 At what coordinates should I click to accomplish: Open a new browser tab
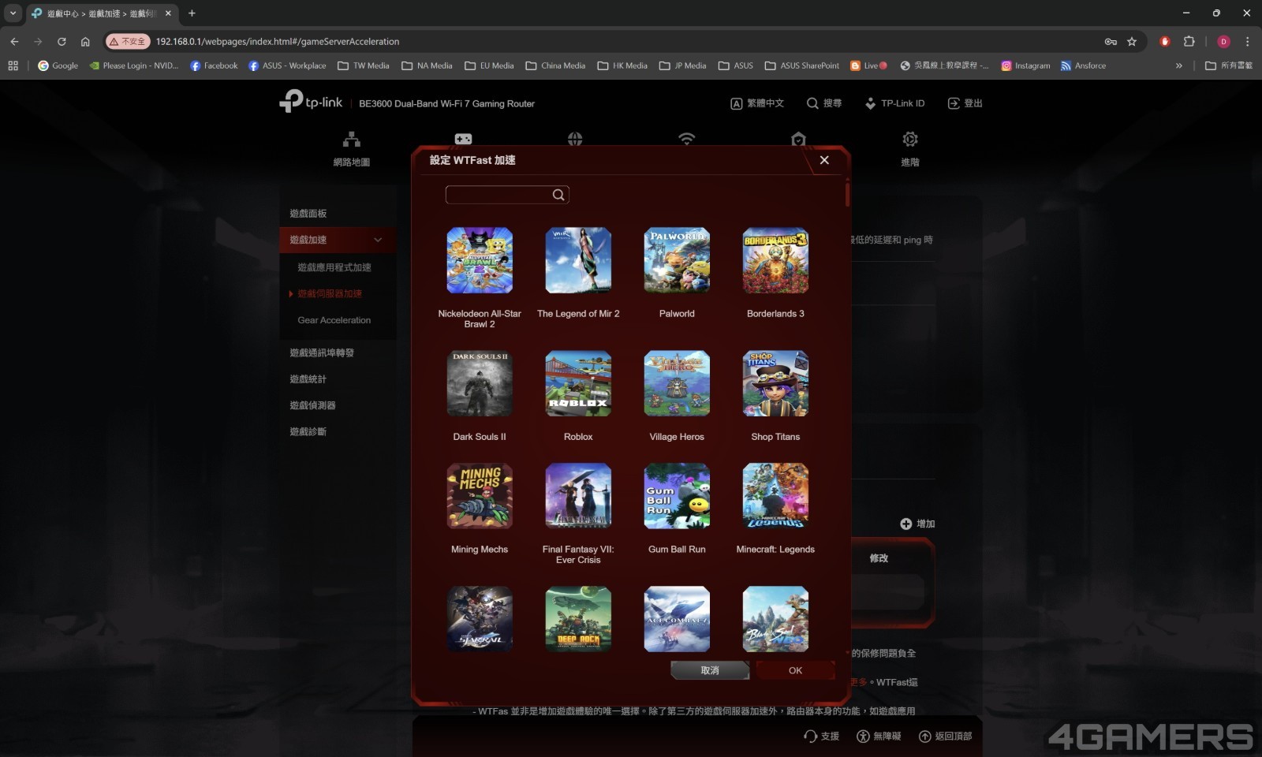pyautogui.click(x=192, y=13)
